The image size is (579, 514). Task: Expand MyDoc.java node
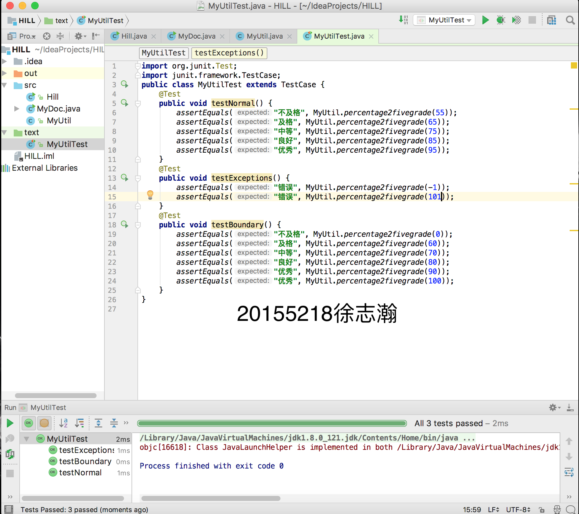[x=17, y=109]
